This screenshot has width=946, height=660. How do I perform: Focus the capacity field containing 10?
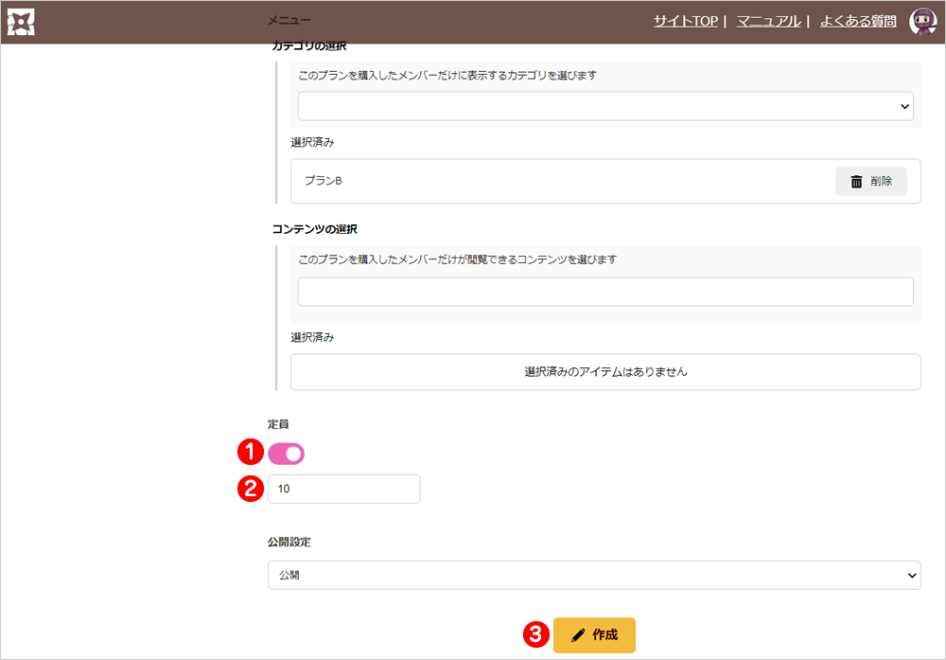point(344,489)
